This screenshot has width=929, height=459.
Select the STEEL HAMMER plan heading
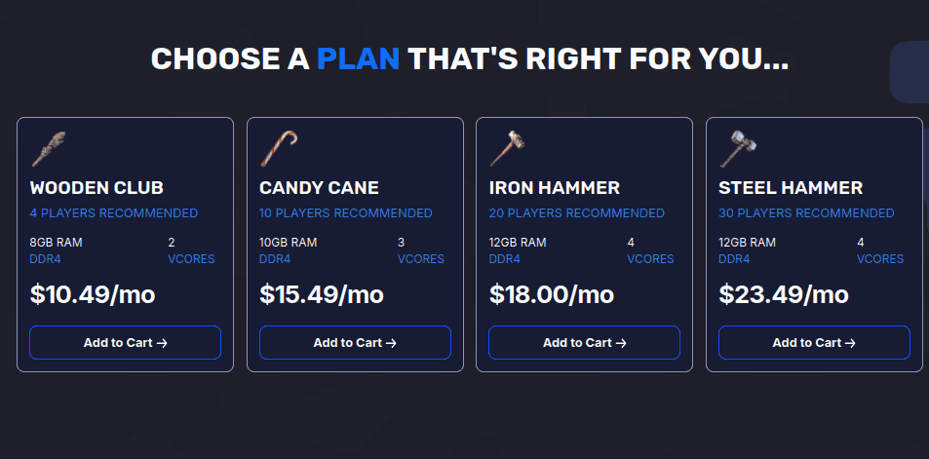(791, 188)
